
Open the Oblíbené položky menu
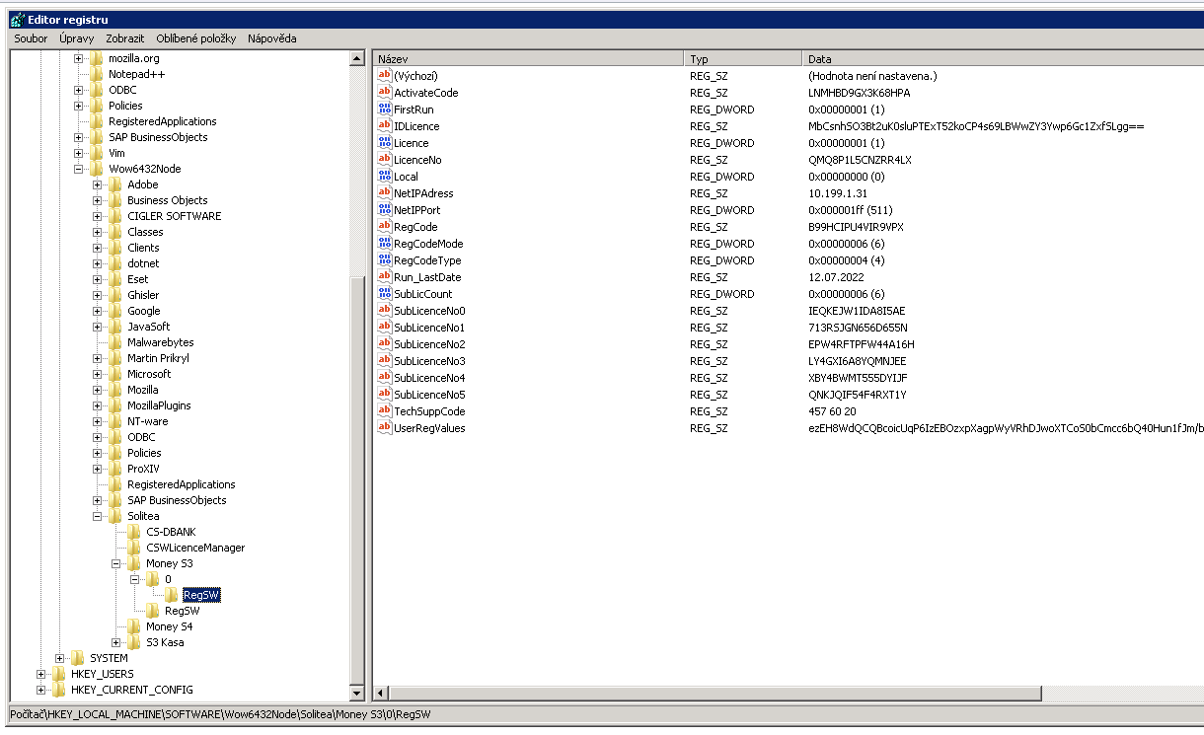click(x=195, y=38)
